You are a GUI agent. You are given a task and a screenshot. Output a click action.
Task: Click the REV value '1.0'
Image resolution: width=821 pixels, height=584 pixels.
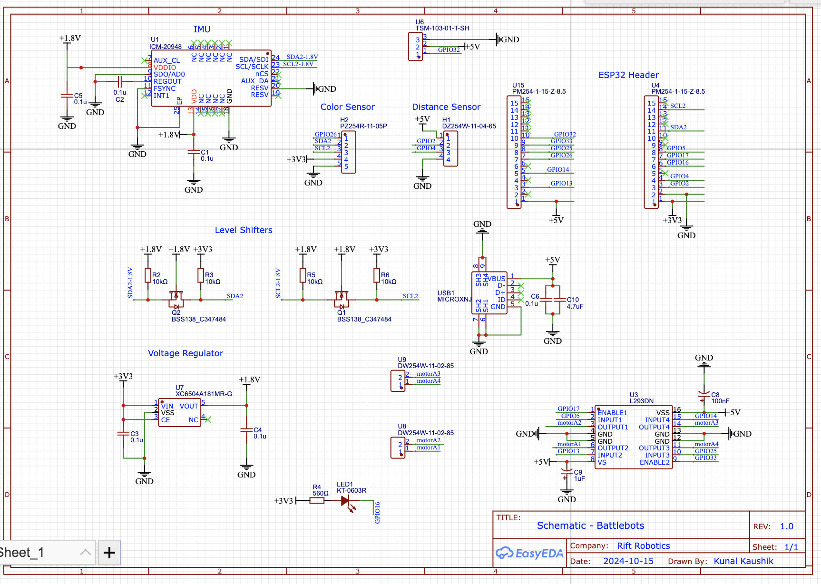787,526
